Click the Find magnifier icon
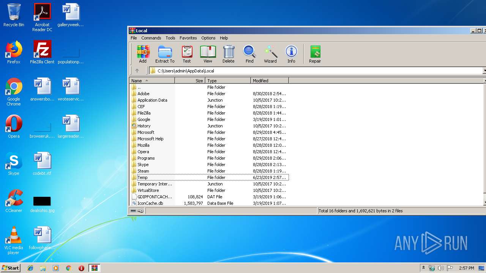The image size is (486, 273). (x=249, y=54)
